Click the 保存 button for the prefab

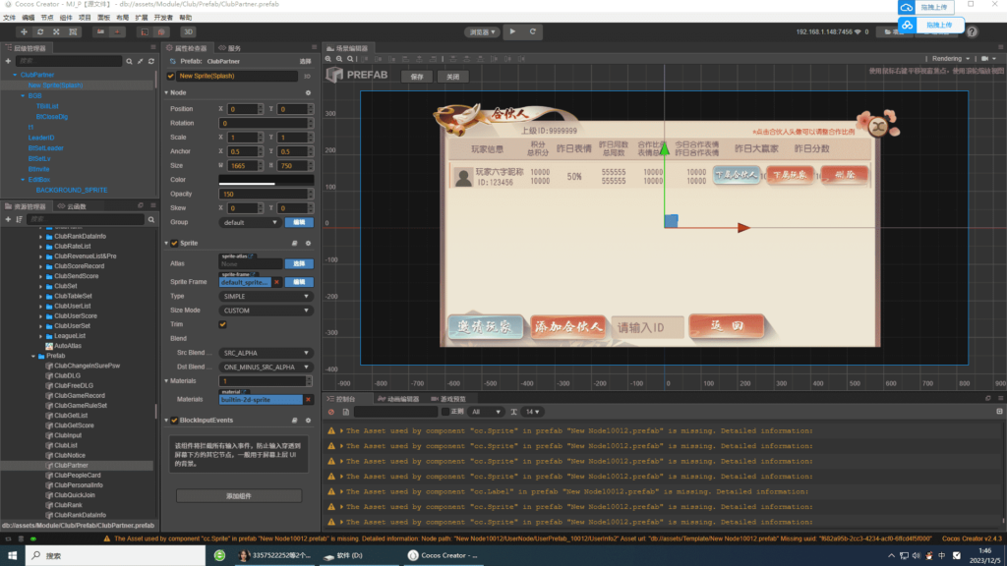click(417, 76)
